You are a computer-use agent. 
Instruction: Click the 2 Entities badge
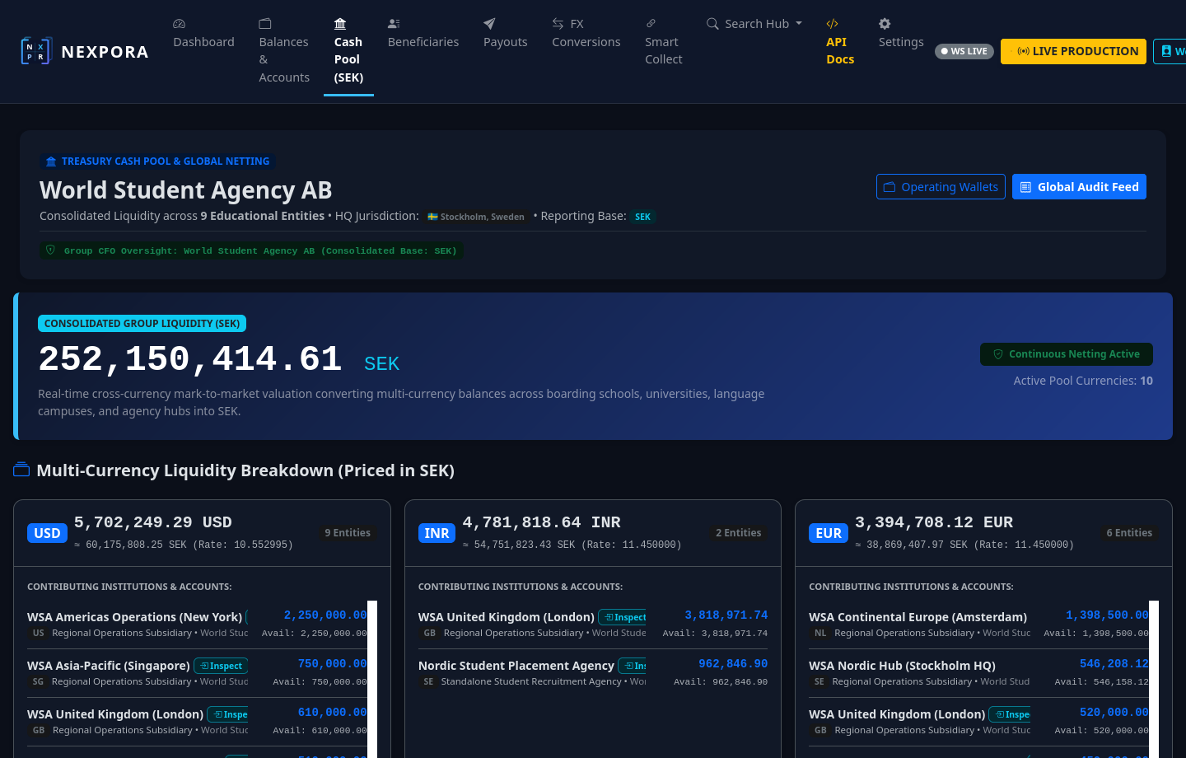(739, 533)
